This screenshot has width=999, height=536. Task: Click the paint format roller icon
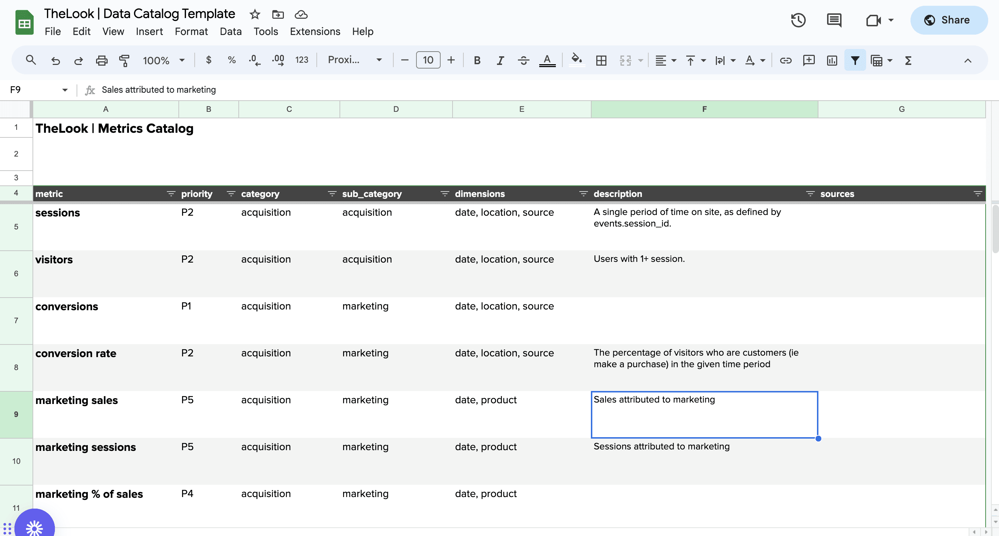point(124,60)
